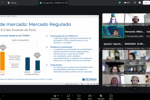The height and width of the screenshot is (100, 150).
Task: Click muted mic icon beside Florencia Roselli
Action: click(x=104, y=85)
